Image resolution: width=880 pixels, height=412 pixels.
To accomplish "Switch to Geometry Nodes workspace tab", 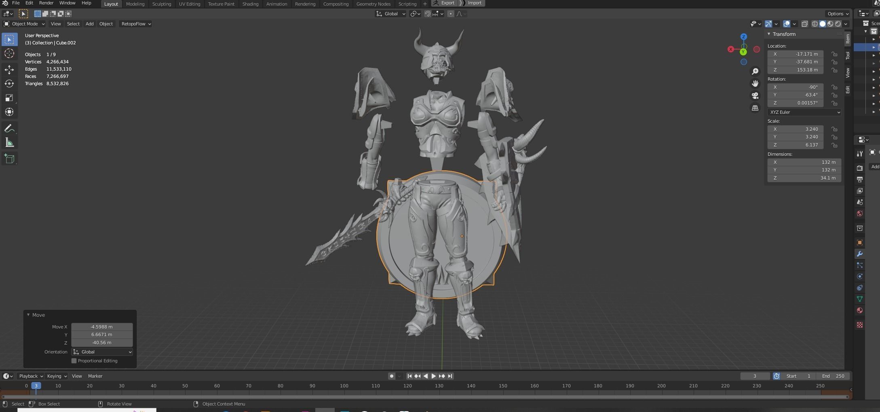I will click(374, 4).
